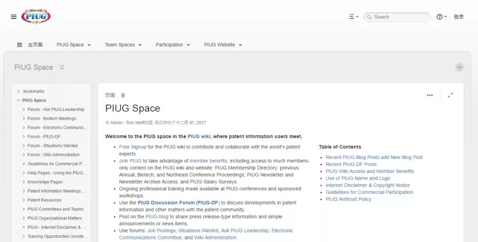Expand Forum - PIUG-DF node
This screenshot has width=478, height=242.
[x=23, y=137]
